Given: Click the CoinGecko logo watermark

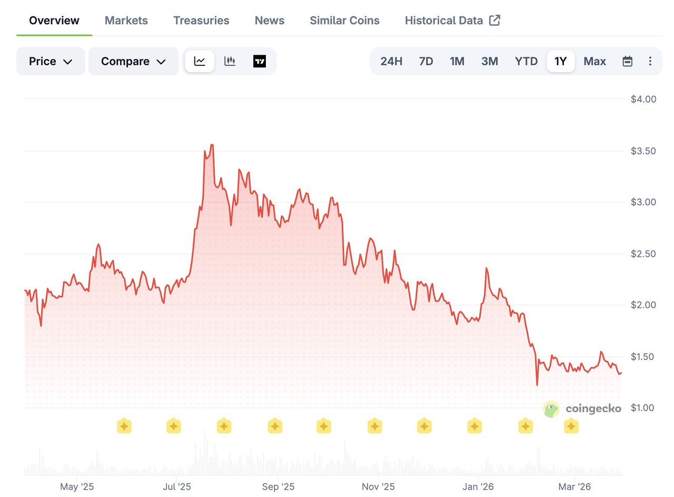Looking at the screenshot, I should 582,409.
